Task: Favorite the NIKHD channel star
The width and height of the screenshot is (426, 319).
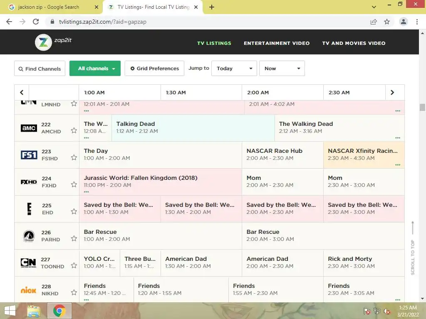Action: point(74,292)
